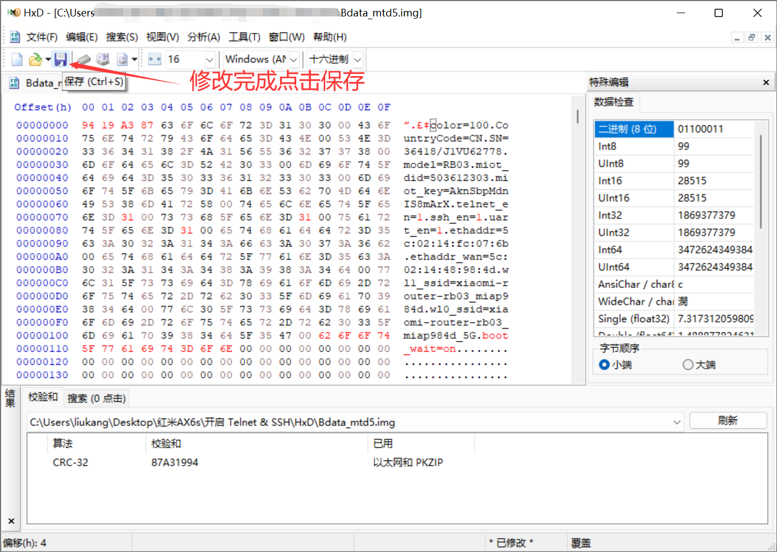Select the 数据检查 tab

(x=614, y=102)
